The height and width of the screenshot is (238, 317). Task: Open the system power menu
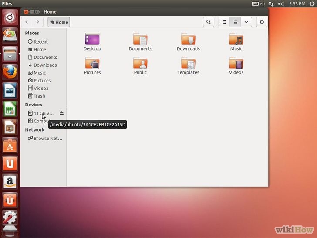pyautogui.click(x=312, y=3)
